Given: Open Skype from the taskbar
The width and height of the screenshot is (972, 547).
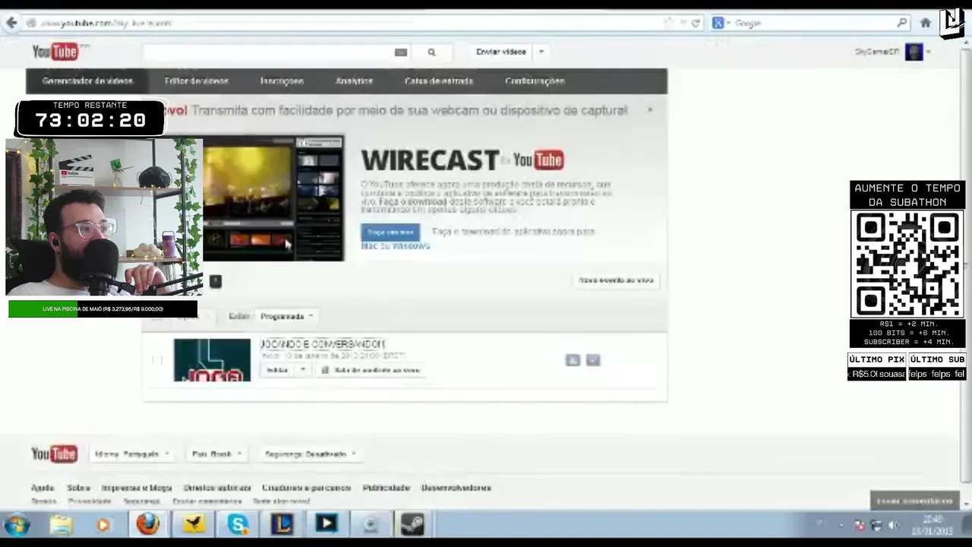Looking at the screenshot, I should point(238,524).
